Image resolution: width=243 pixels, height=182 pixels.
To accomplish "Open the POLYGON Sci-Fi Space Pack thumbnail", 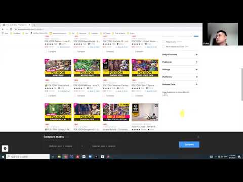I will coord(145,68).
